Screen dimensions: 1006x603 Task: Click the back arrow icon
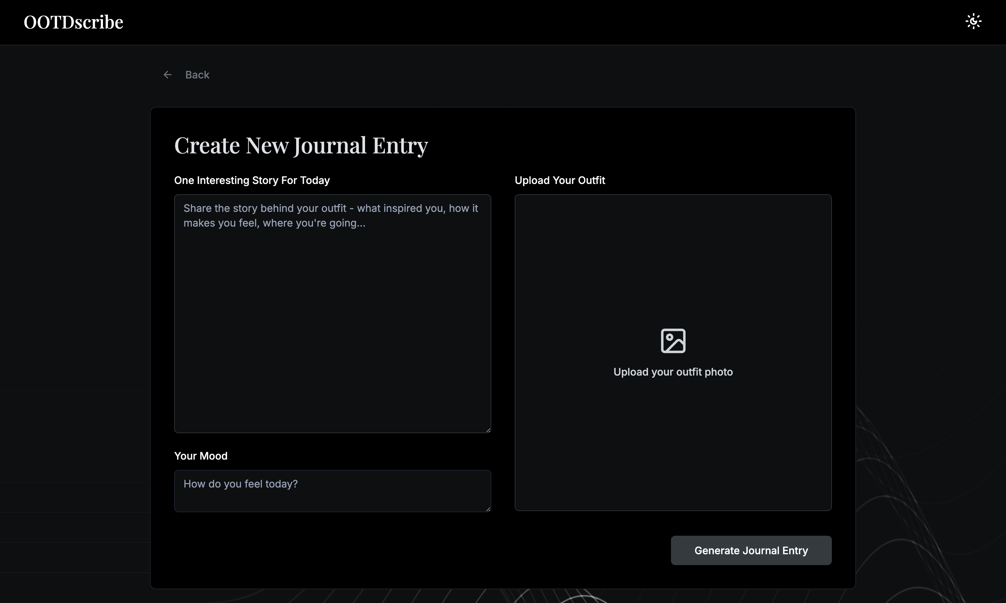point(168,75)
